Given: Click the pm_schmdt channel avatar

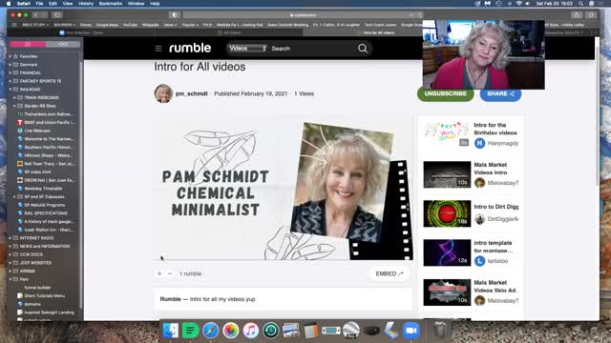Looking at the screenshot, I should (163, 93).
